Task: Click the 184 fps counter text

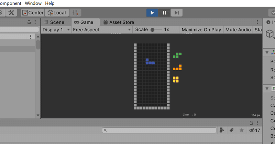Action: (x=256, y=115)
